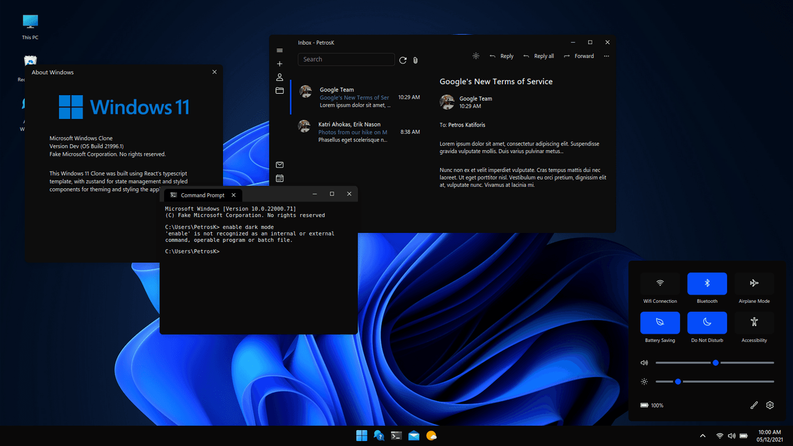Close the About Windows dialog
Viewport: 793px width, 446px height.
215,72
